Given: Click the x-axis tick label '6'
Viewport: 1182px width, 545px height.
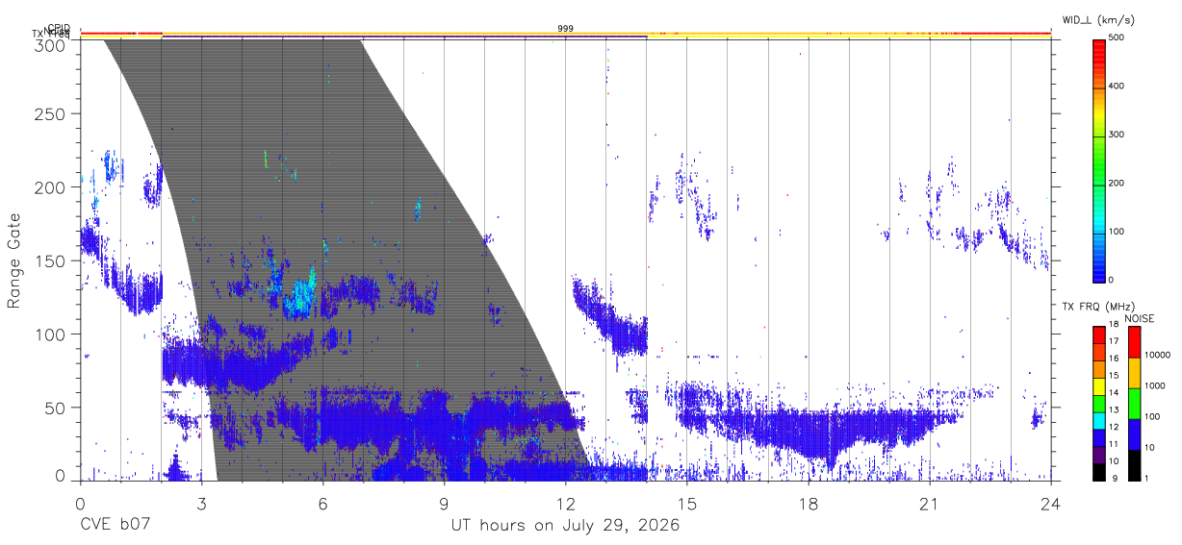Looking at the screenshot, I should pos(322,503).
